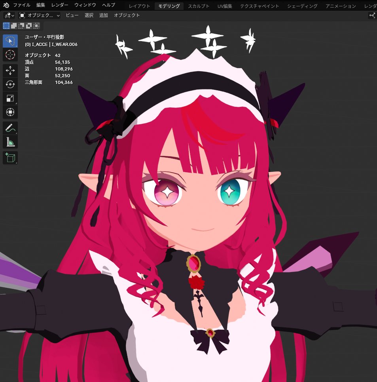Select the lasso Select tool
377x382 pixels.
point(10,41)
